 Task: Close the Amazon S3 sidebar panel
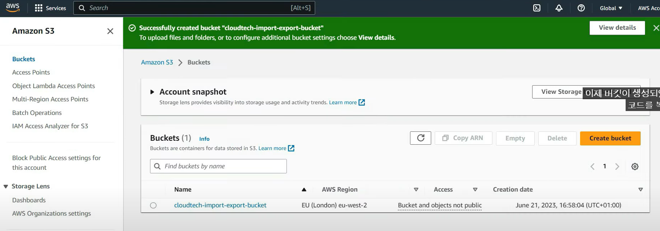[x=110, y=31]
